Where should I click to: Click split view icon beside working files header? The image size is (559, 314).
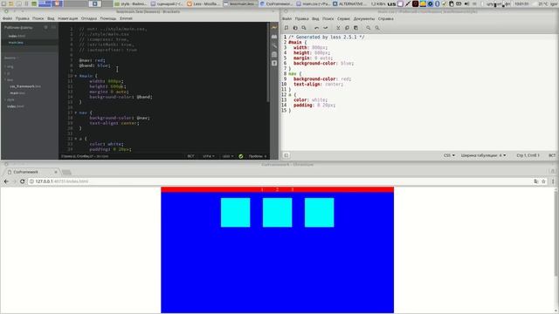point(53,27)
